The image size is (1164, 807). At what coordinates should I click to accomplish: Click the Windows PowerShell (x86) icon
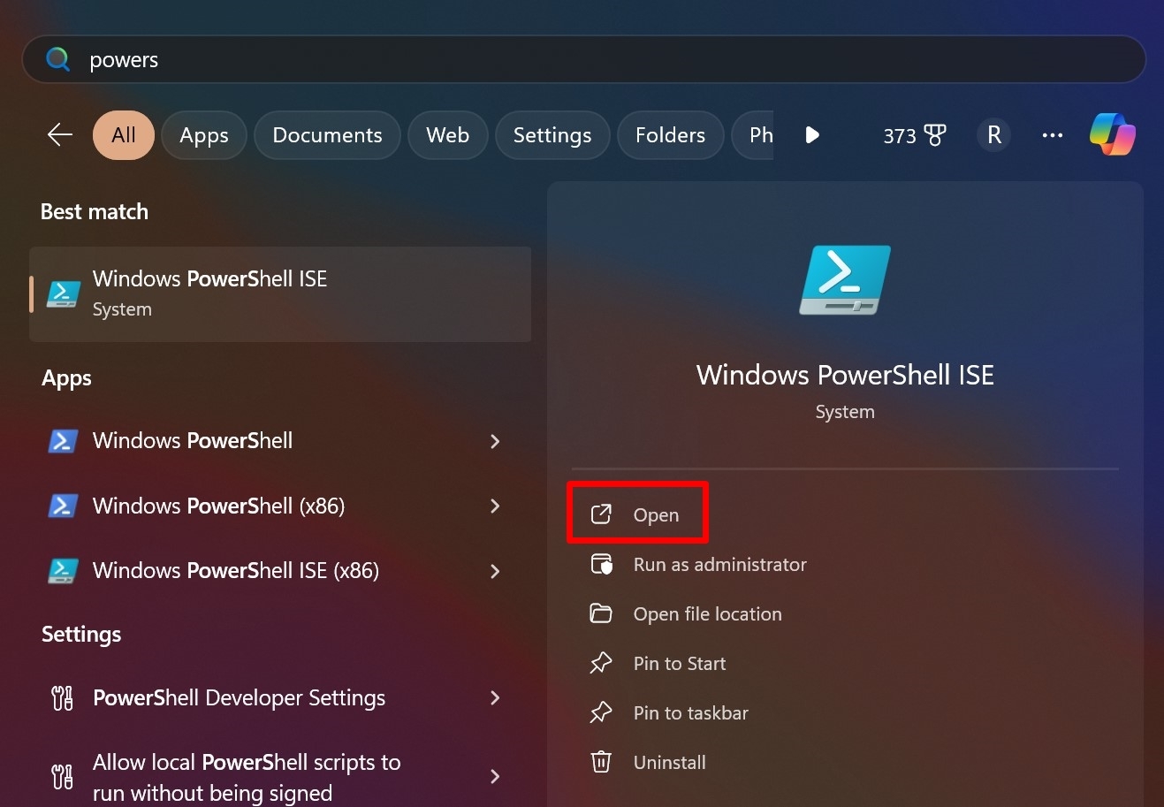pyautogui.click(x=63, y=506)
